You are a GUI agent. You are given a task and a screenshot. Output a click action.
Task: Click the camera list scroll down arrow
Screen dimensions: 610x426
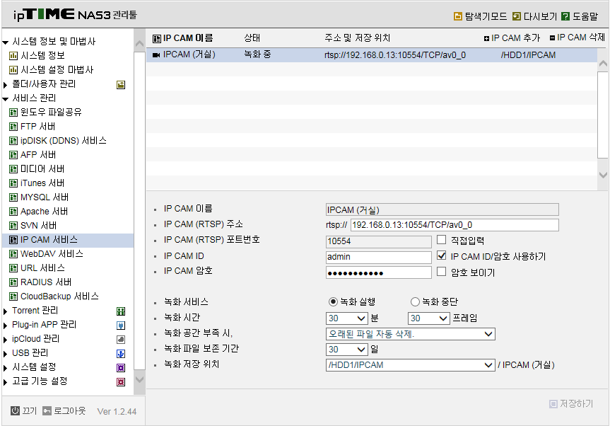603,175
